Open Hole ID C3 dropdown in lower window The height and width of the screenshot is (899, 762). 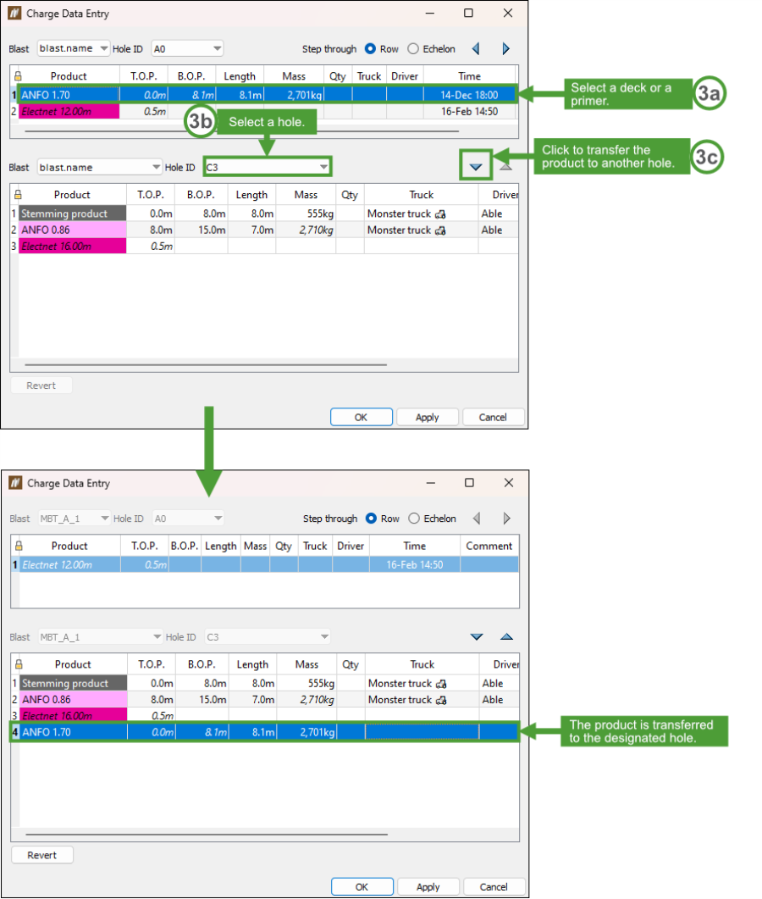[268, 637]
